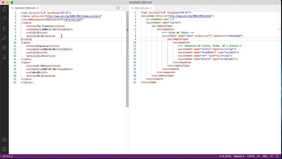
Task: Click the macOS green maximize window button
Action: point(12,2)
